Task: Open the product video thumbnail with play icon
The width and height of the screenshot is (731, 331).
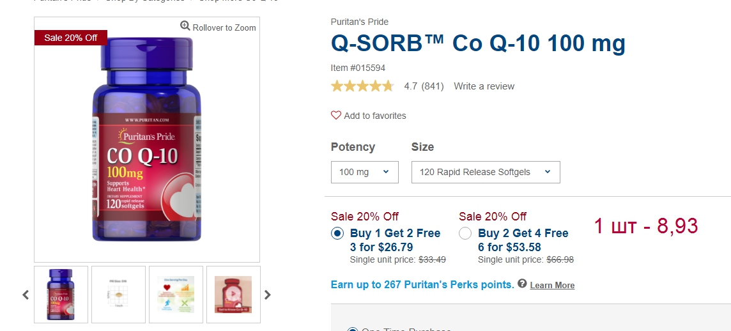Action: 233,295
